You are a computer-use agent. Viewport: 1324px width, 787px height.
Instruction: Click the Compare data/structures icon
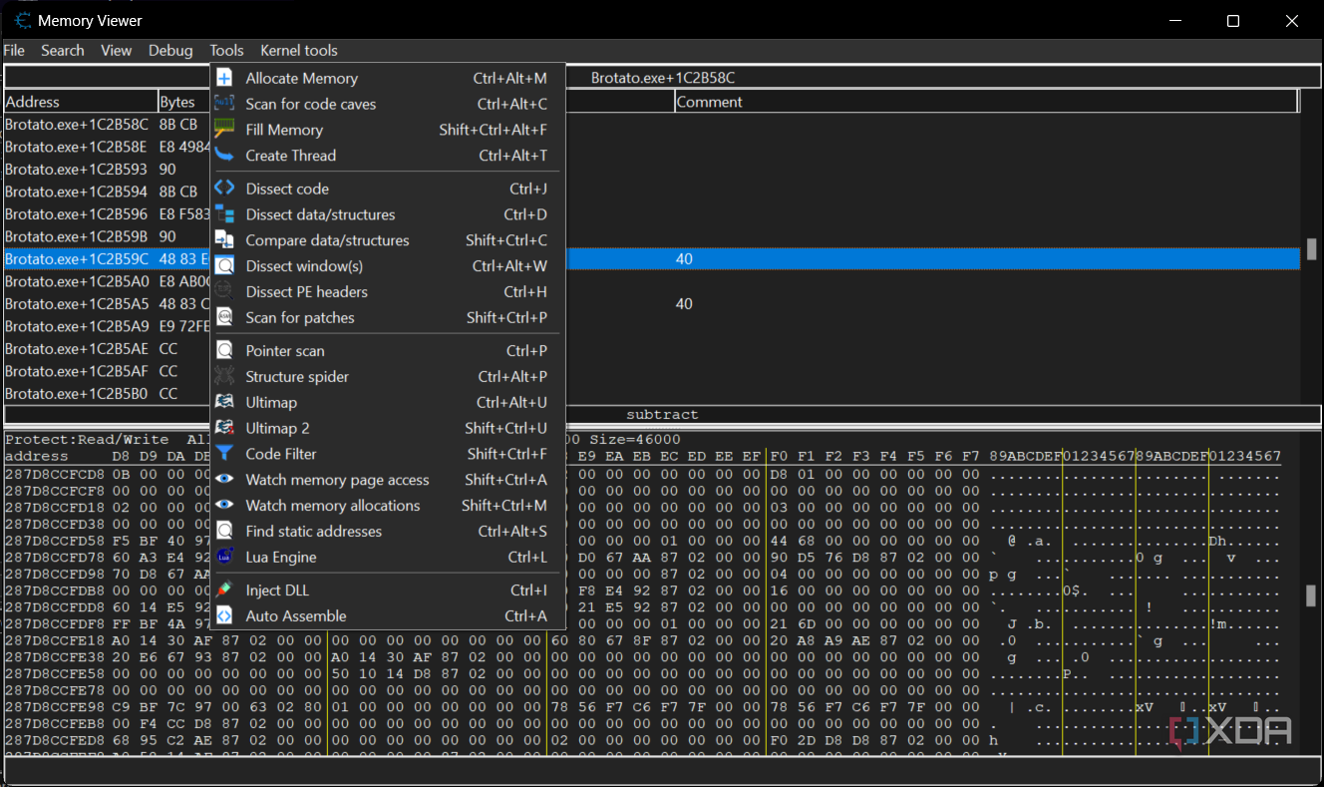point(225,240)
